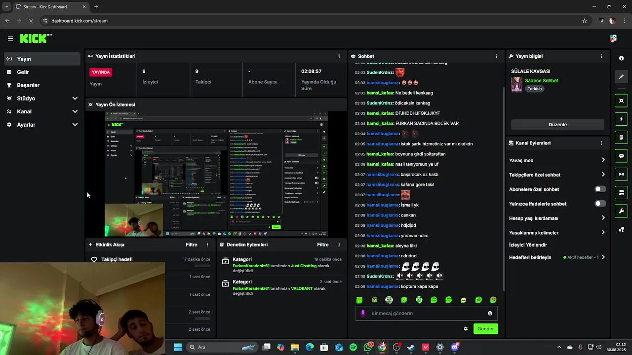The width and height of the screenshot is (632, 355).
Task: Click the purple microphone icon in chat input
Action: pos(363,313)
